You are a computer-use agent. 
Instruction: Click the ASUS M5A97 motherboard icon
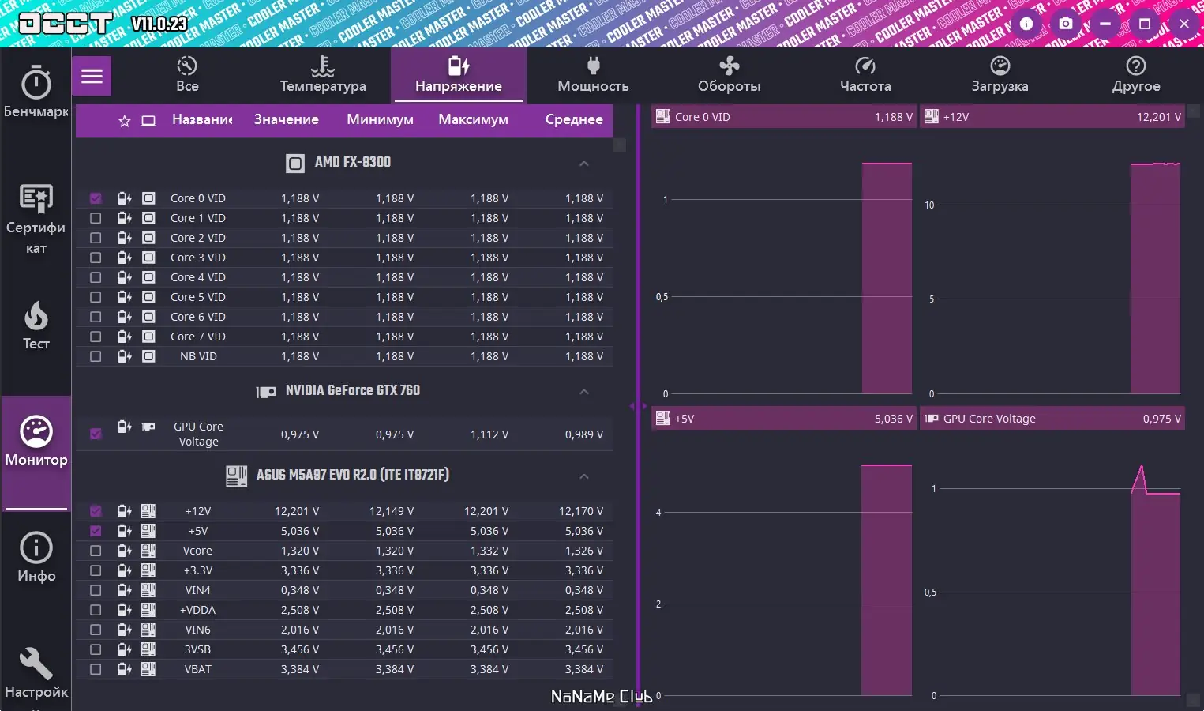236,476
